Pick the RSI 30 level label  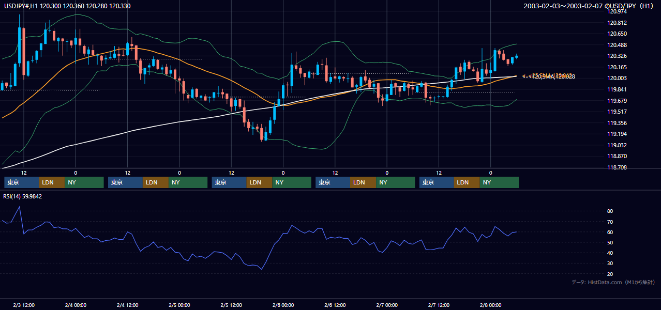610,263
